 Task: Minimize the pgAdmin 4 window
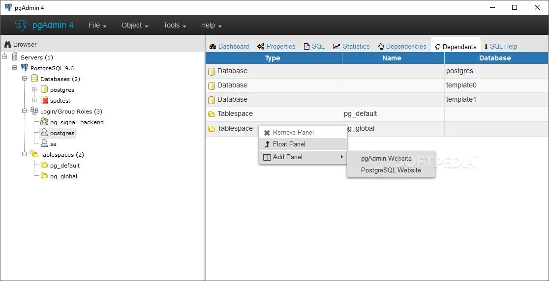tap(492, 7)
